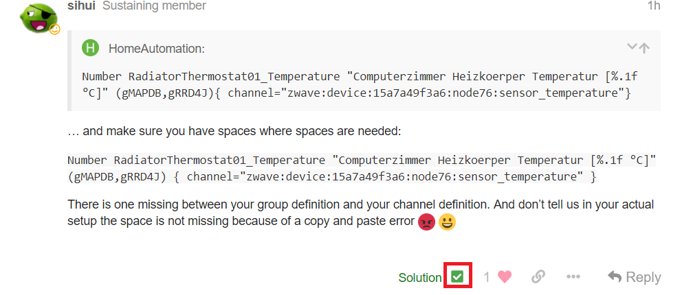The height and width of the screenshot is (295, 680).
Task: Click the red angry face emoji
Action: 426,222
